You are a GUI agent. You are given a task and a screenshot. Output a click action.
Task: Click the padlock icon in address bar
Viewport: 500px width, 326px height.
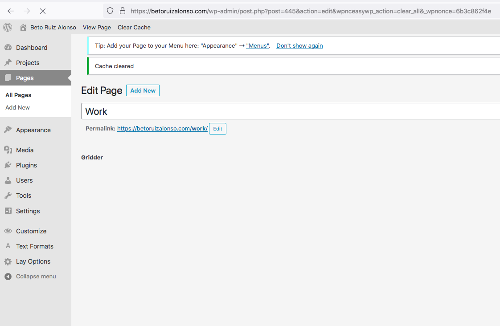(x=123, y=11)
